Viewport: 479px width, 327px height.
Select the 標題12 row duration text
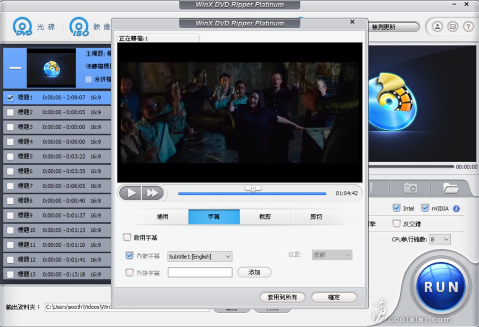[x=64, y=260]
